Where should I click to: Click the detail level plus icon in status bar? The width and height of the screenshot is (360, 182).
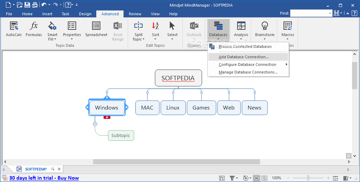tap(246, 178)
